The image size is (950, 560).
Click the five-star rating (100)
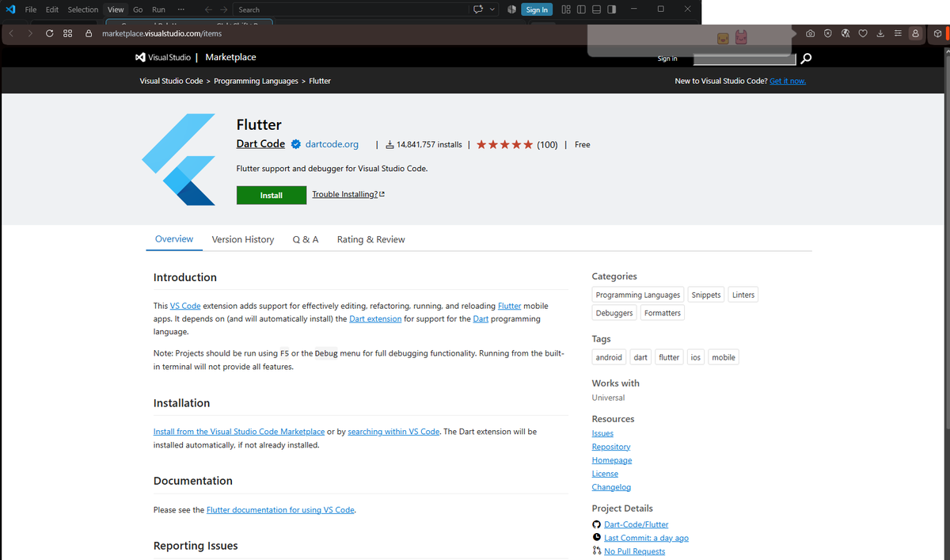point(518,144)
